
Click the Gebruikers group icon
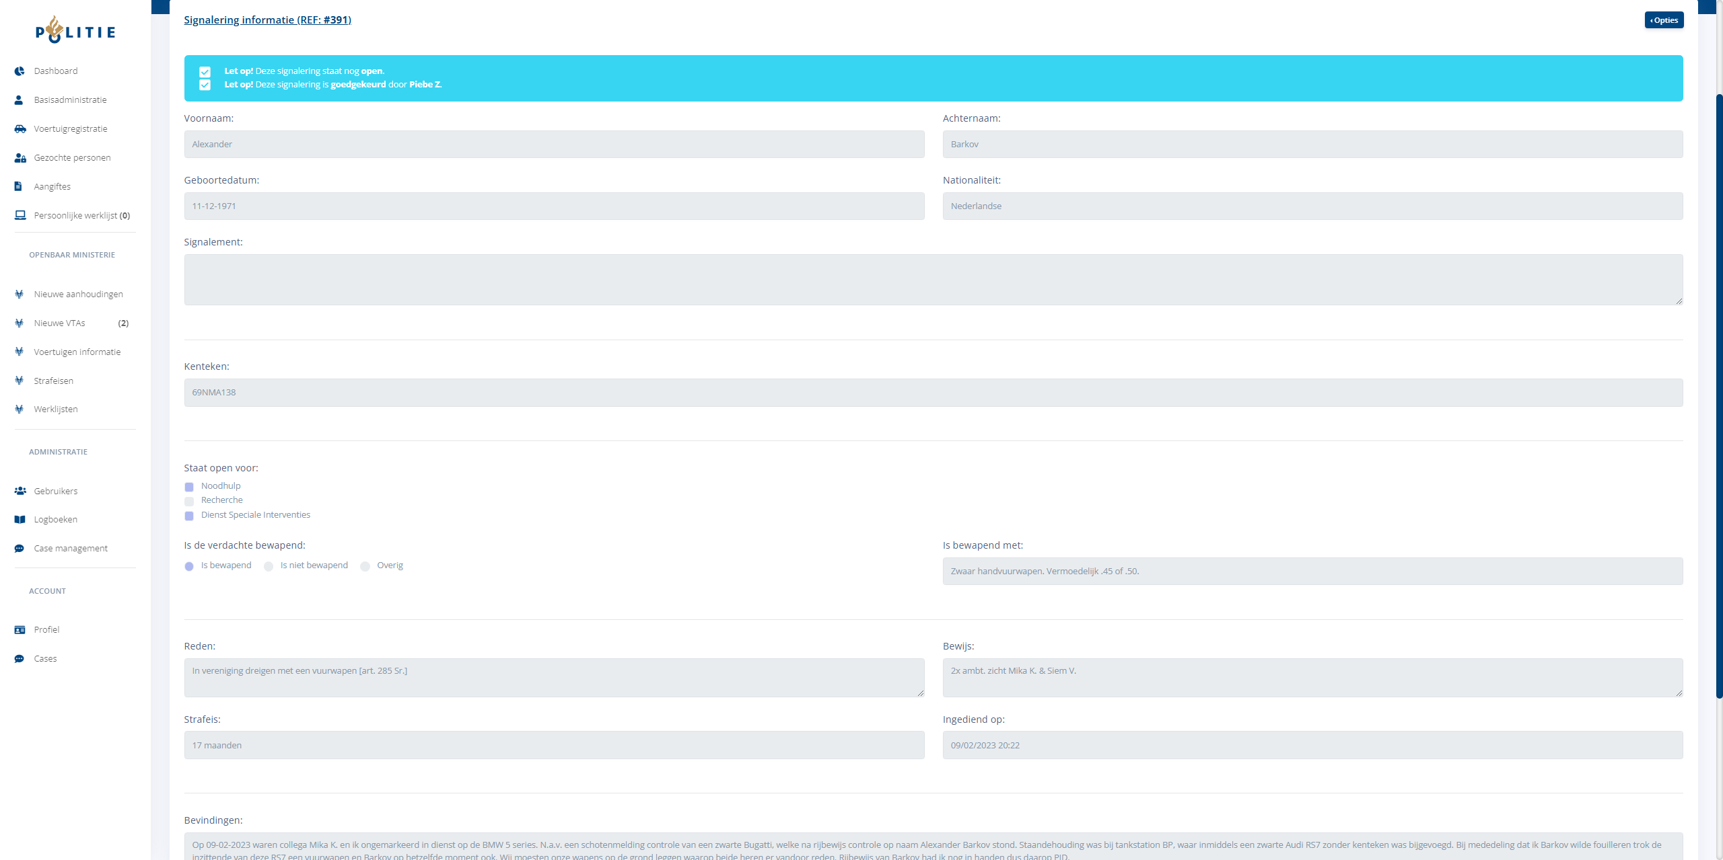[x=20, y=492]
